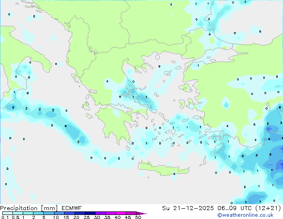
Task: Select the 5–10 mm legend color swatch
Action: coord(49,213)
